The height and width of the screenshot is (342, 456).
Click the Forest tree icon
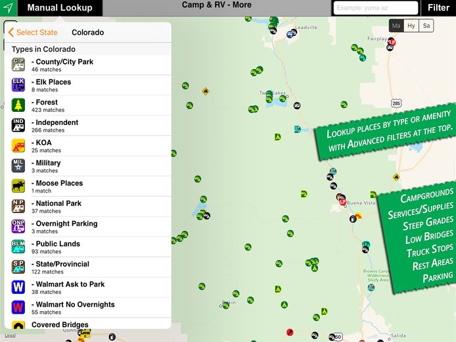tap(18, 105)
